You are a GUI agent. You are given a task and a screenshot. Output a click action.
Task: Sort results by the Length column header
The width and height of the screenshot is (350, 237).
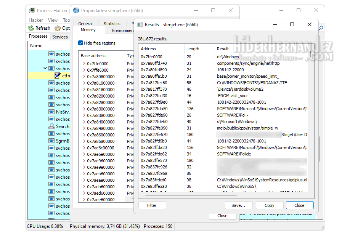200,49
